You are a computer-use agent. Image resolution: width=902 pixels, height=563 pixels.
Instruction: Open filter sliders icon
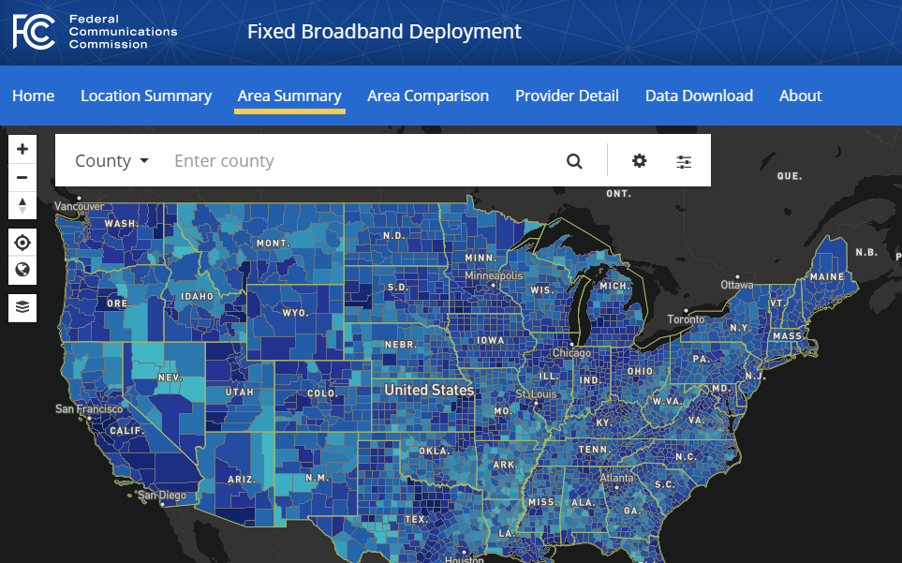click(684, 162)
